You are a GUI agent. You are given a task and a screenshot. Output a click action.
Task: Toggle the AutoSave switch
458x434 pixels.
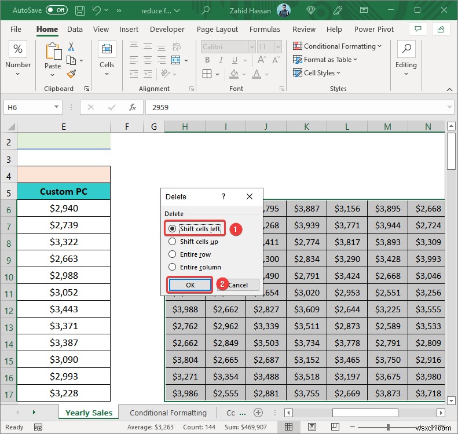pyautogui.click(x=56, y=10)
